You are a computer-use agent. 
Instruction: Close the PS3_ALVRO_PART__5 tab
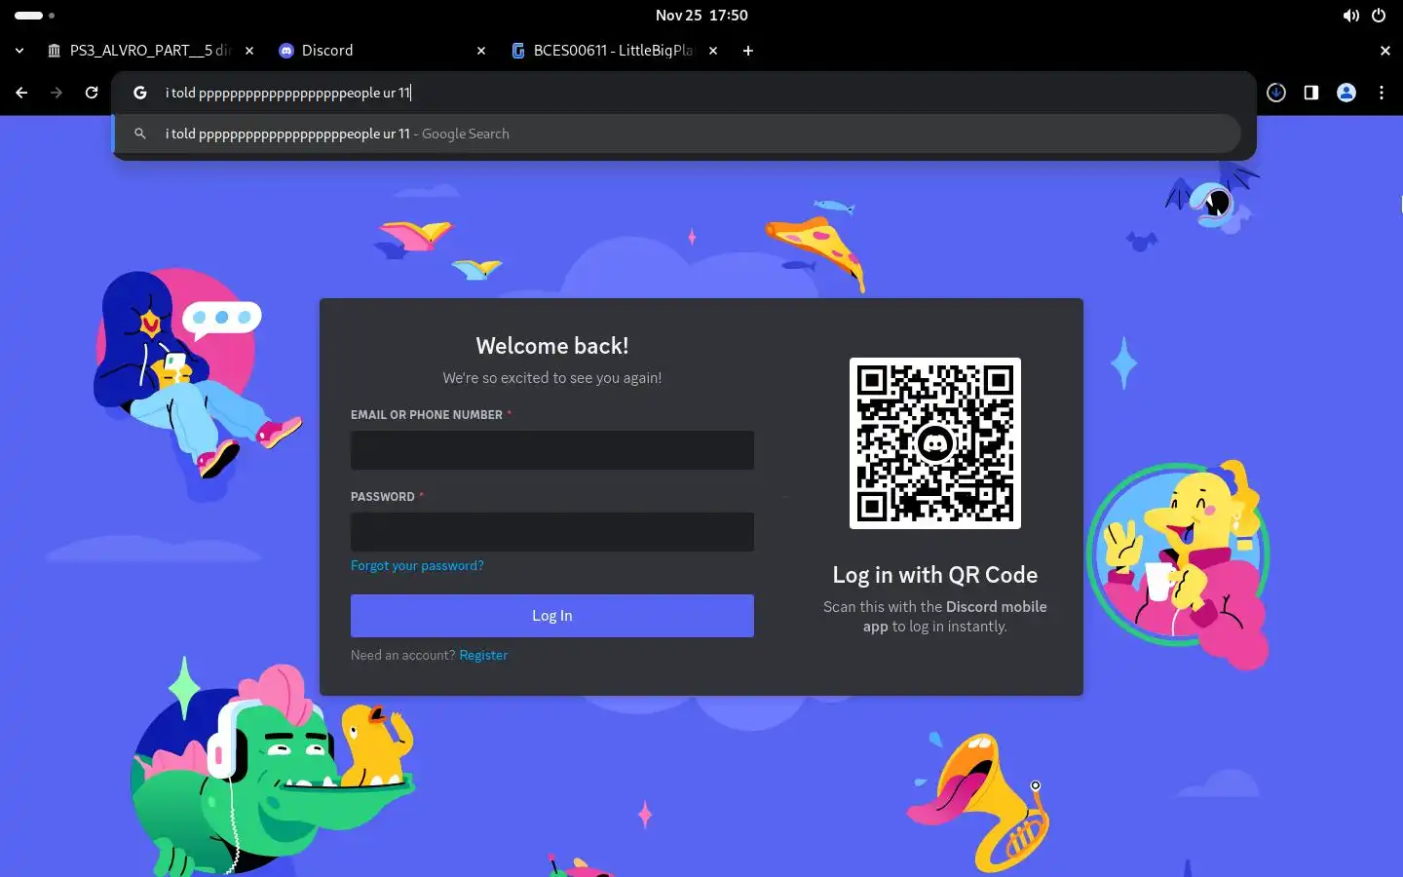[249, 51]
